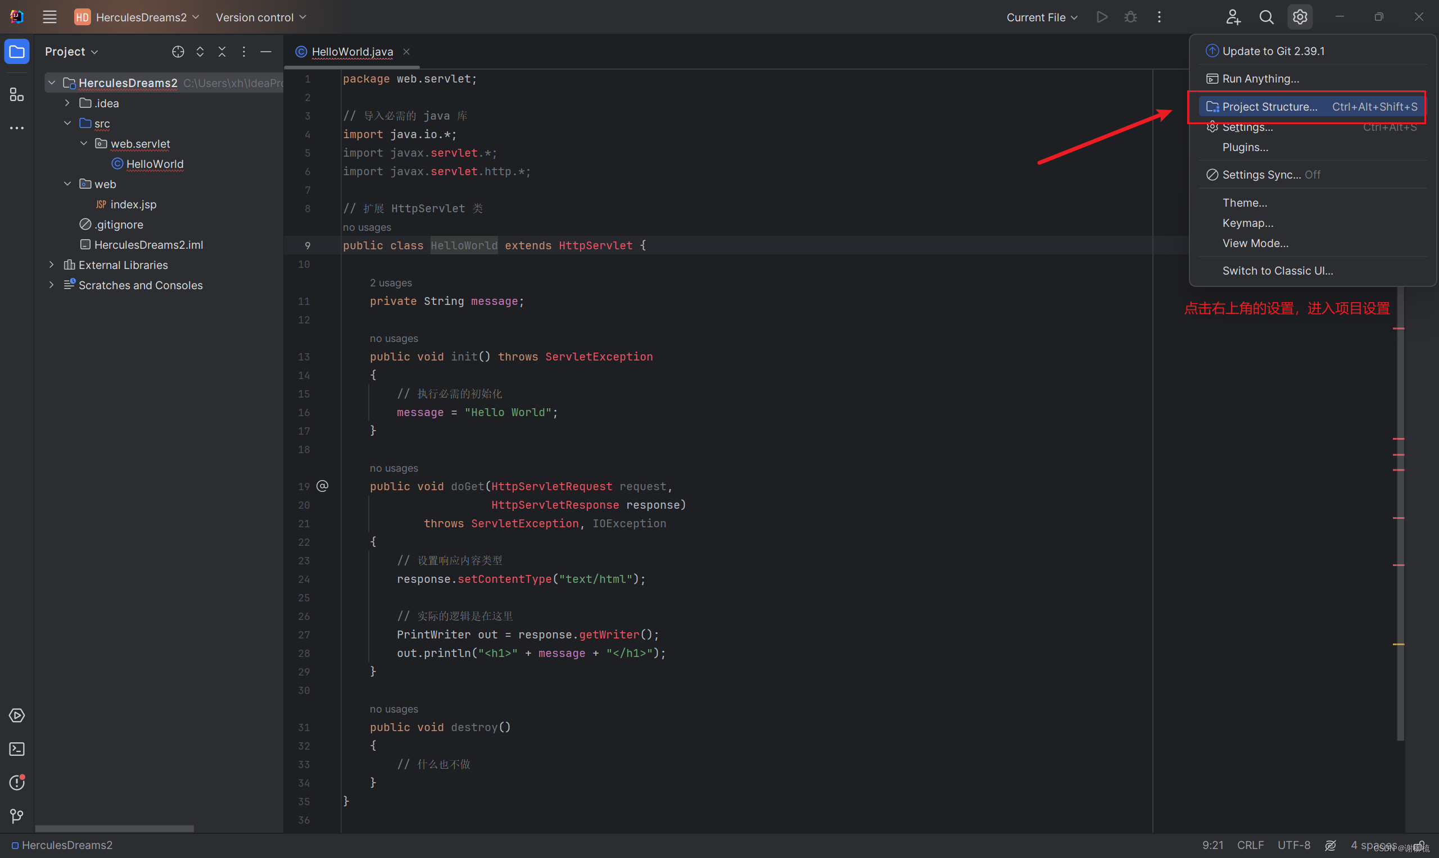Open the Terminal tool window icon

(x=16, y=749)
